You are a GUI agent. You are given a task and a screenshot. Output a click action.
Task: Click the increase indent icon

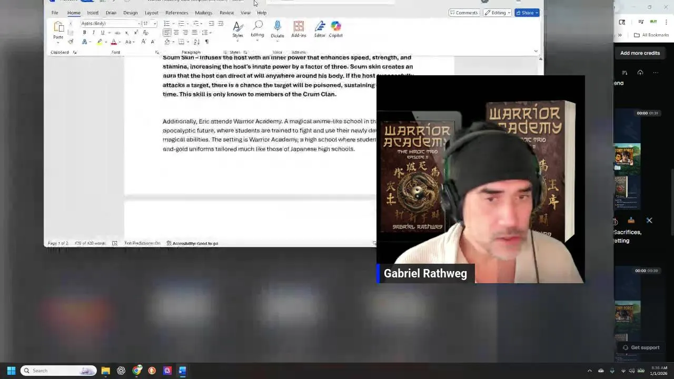tap(221, 23)
